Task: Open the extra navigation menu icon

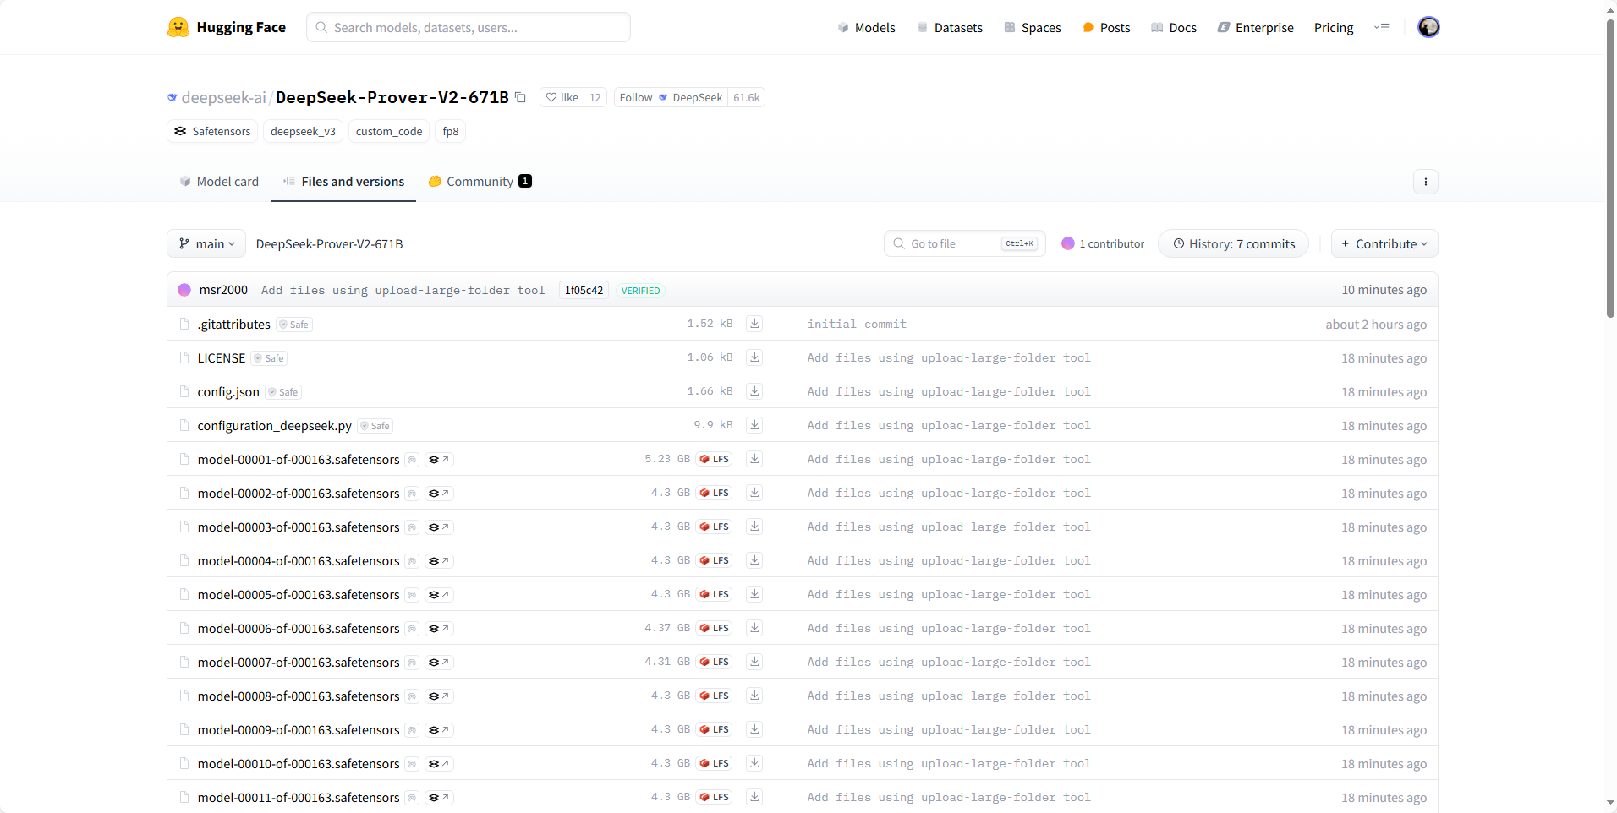Action: click(x=1381, y=27)
